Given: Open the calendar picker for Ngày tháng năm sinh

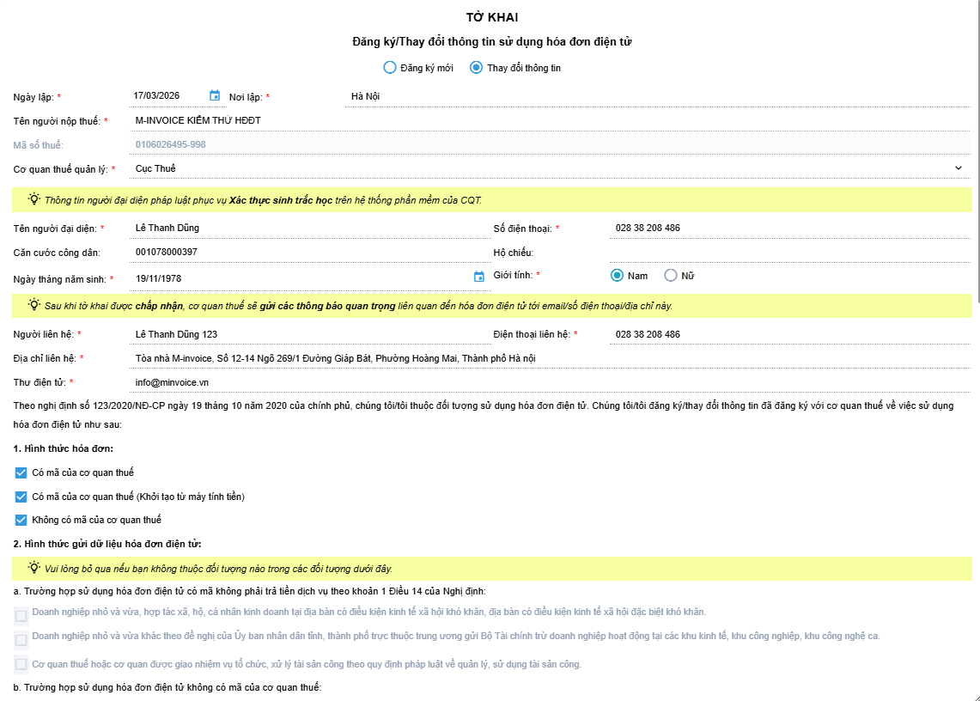Looking at the screenshot, I should [x=479, y=277].
